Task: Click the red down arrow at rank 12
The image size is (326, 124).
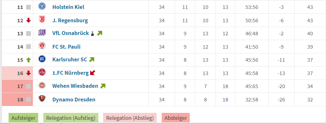Action: (28, 20)
